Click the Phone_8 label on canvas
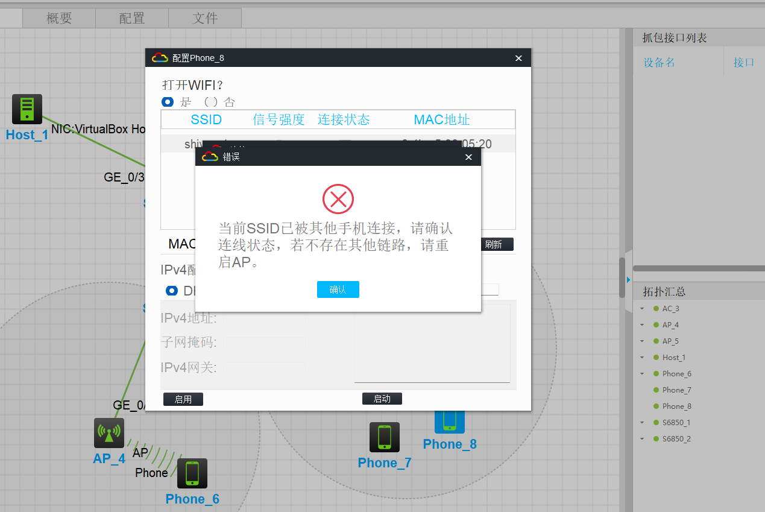The image size is (765, 512). click(450, 444)
